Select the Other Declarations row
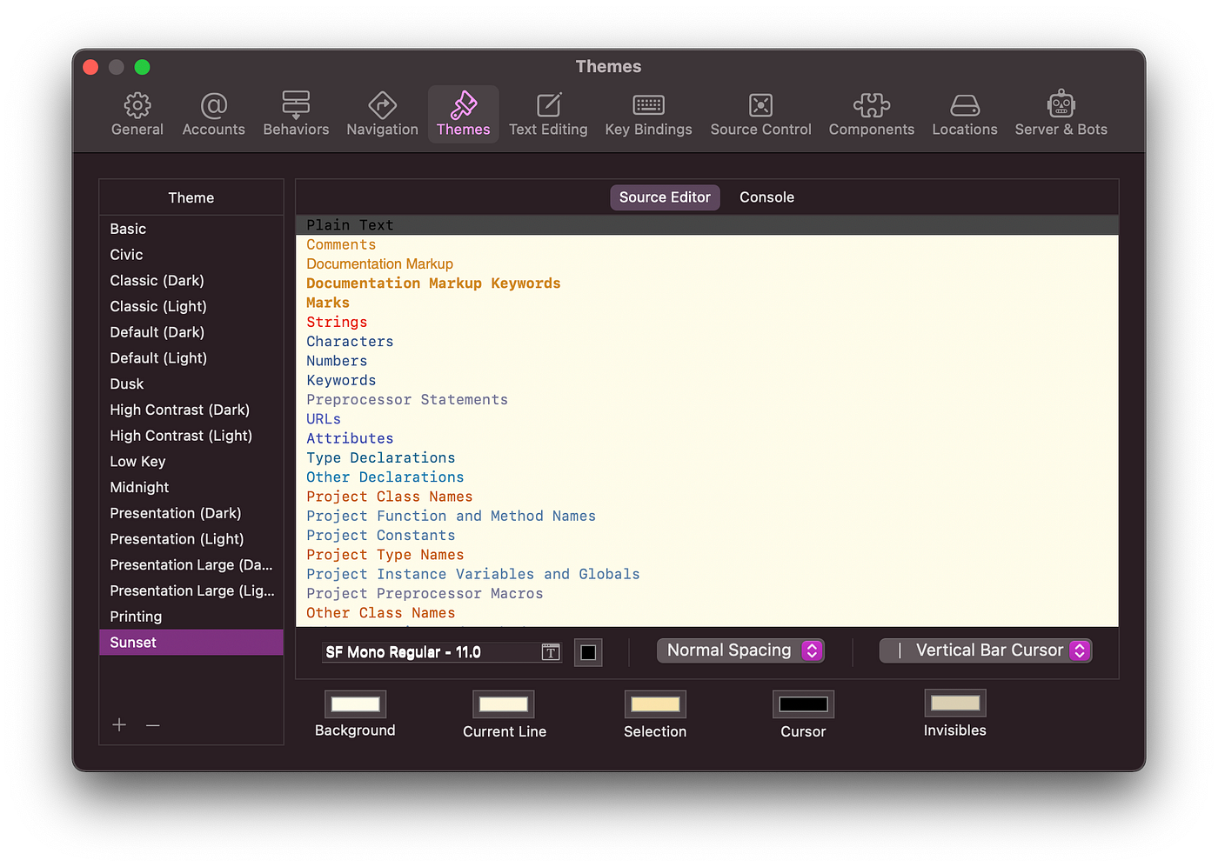Image resolution: width=1218 pixels, height=867 pixels. click(x=706, y=477)
